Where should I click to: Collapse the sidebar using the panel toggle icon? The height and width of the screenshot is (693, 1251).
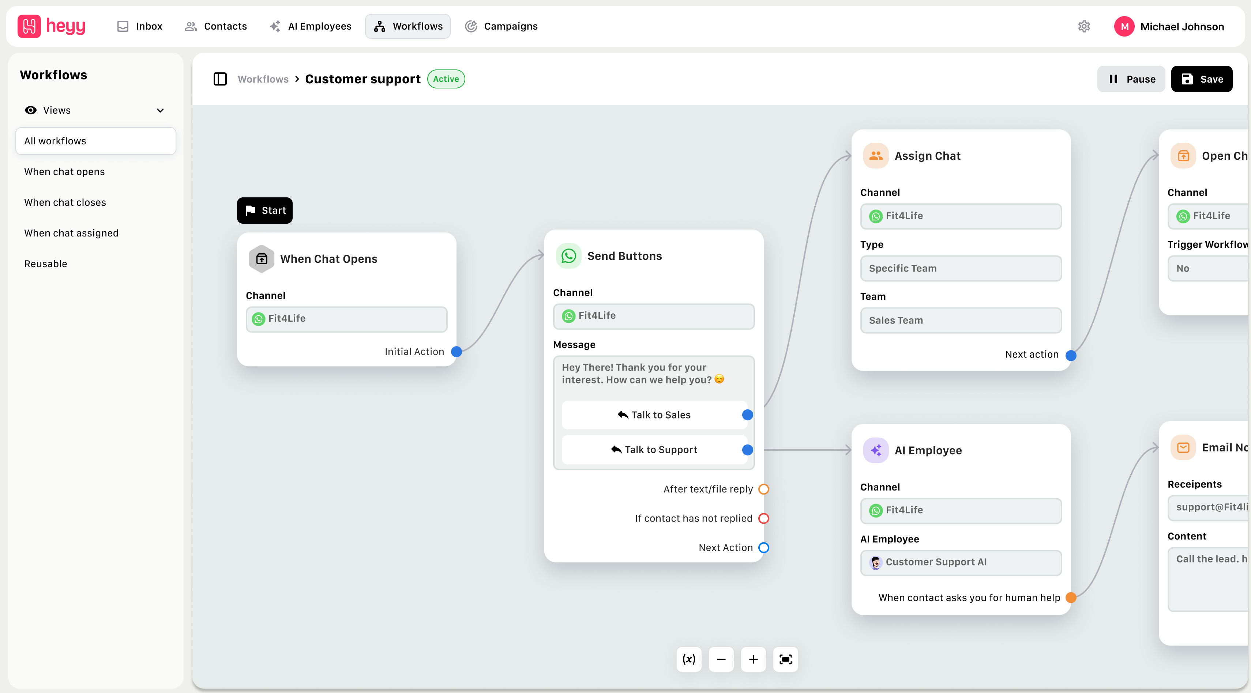[x=220, y=79]
